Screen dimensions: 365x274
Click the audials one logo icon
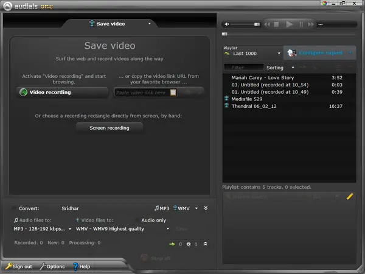[7, 6]
